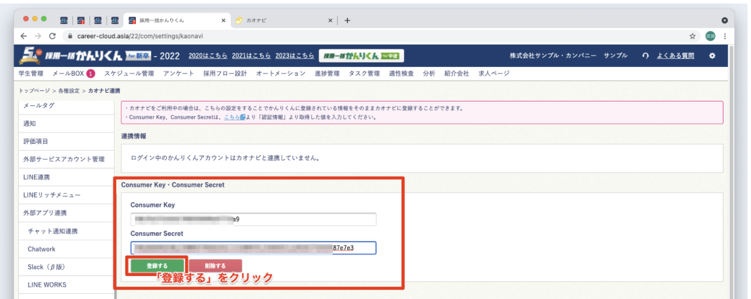
Task: Expand 外部アプリ連携 in the sidebar
Action: (x=45, y=213)
